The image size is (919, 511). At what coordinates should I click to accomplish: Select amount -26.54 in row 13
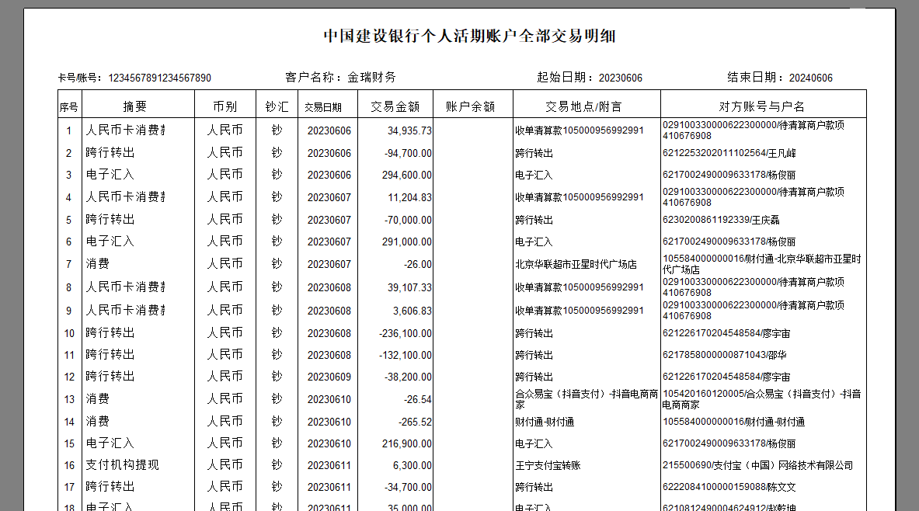pyautogui.click(x=418, y=399)
